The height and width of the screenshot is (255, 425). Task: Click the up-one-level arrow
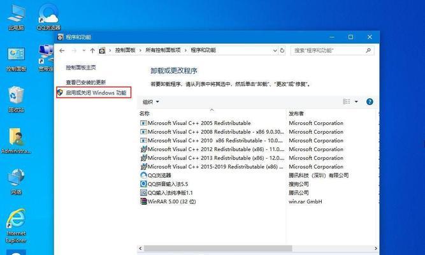click(x=92, y=50)
